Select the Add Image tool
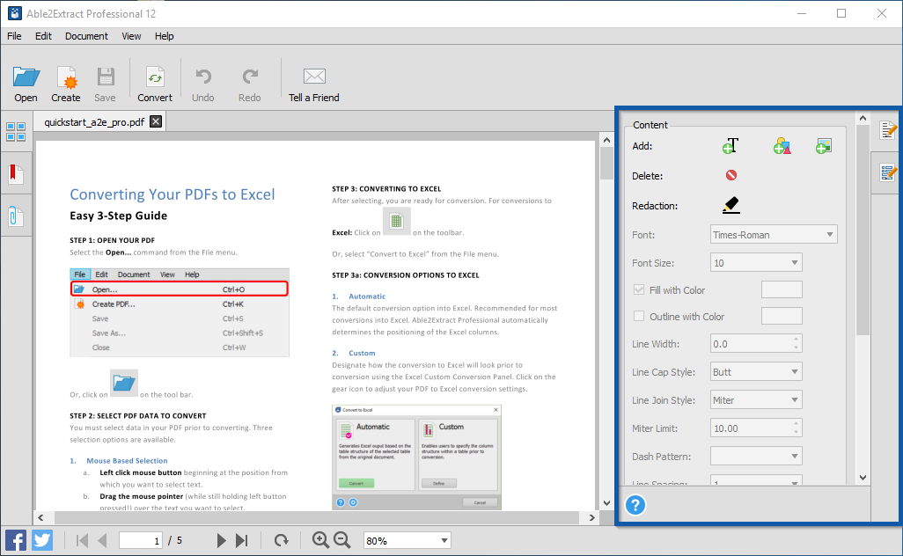This screenshot has height=556, width=903. tap(824, 146)
